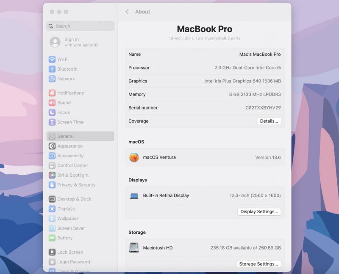Click the macOS Ventura logo icon

[134, 157]
